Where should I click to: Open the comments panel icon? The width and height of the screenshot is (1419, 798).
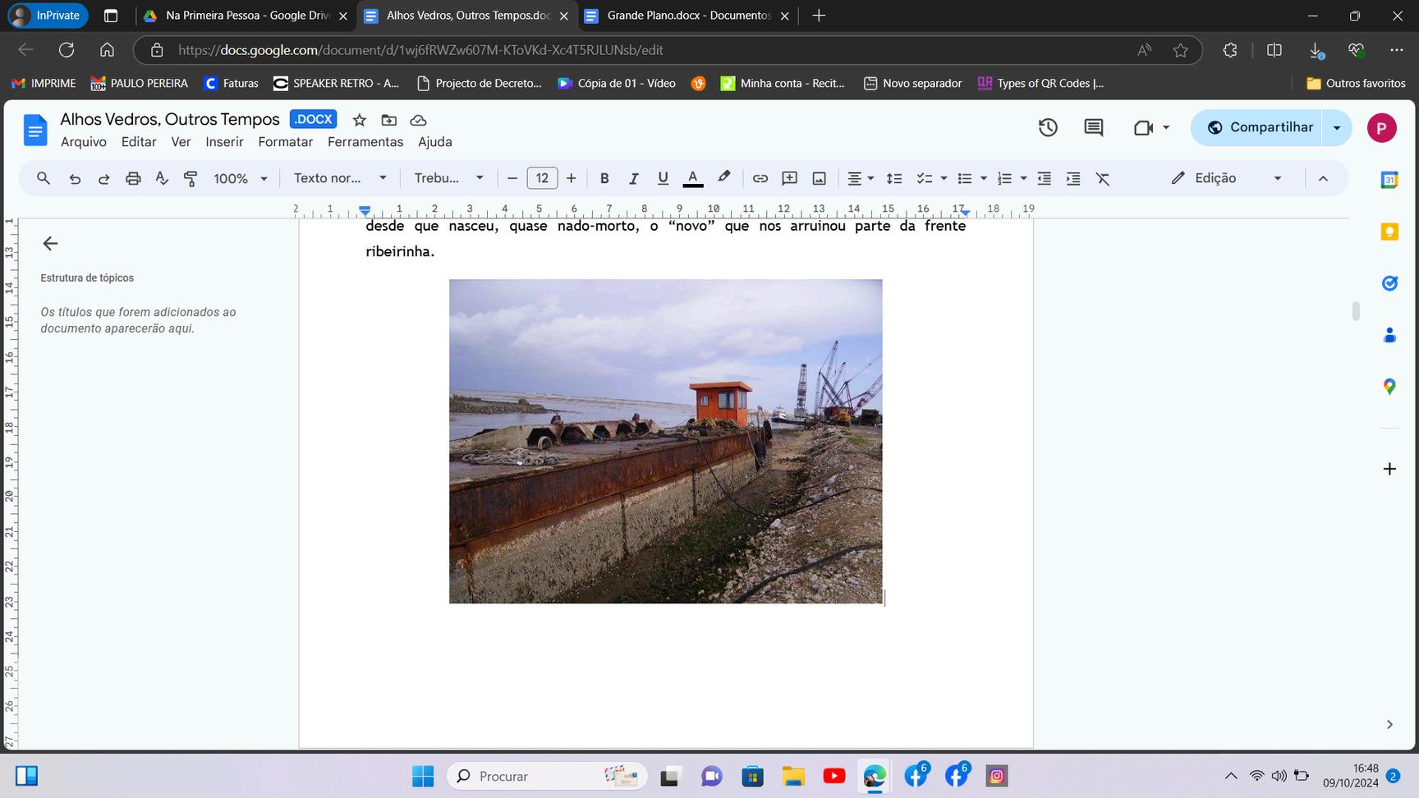1093,127
